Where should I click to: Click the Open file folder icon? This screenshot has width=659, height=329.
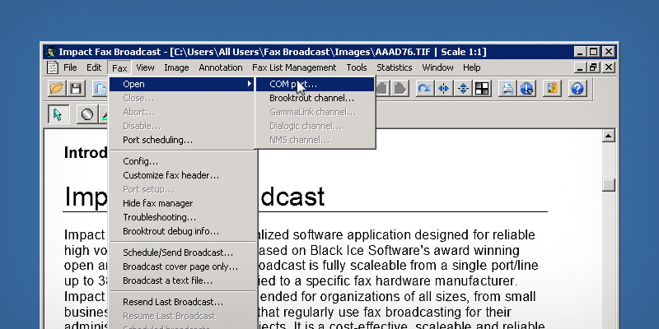pyautogui.click(x=56, y=88)
